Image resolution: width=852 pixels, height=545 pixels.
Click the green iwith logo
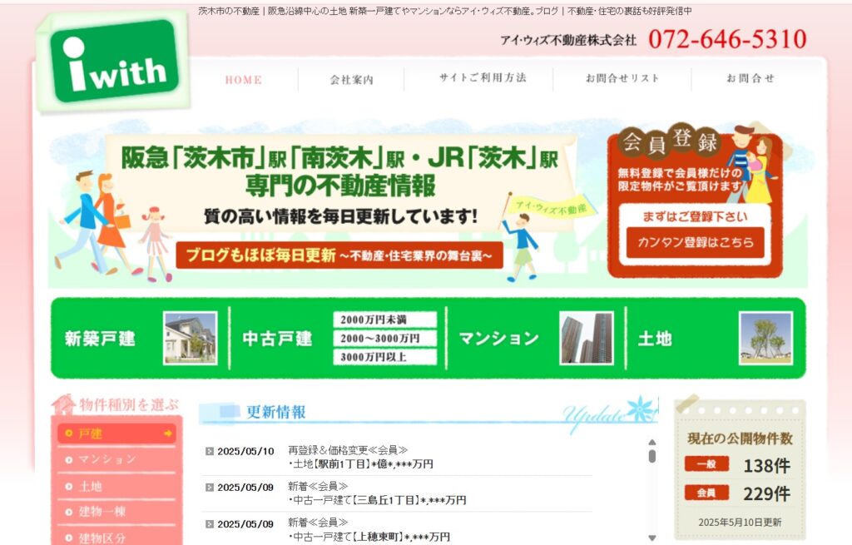click(x=114, y=61)
